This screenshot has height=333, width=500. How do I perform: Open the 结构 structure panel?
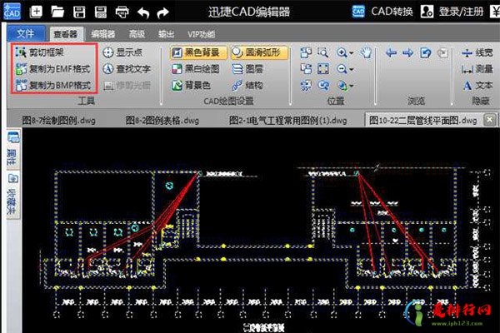[247, 85]
